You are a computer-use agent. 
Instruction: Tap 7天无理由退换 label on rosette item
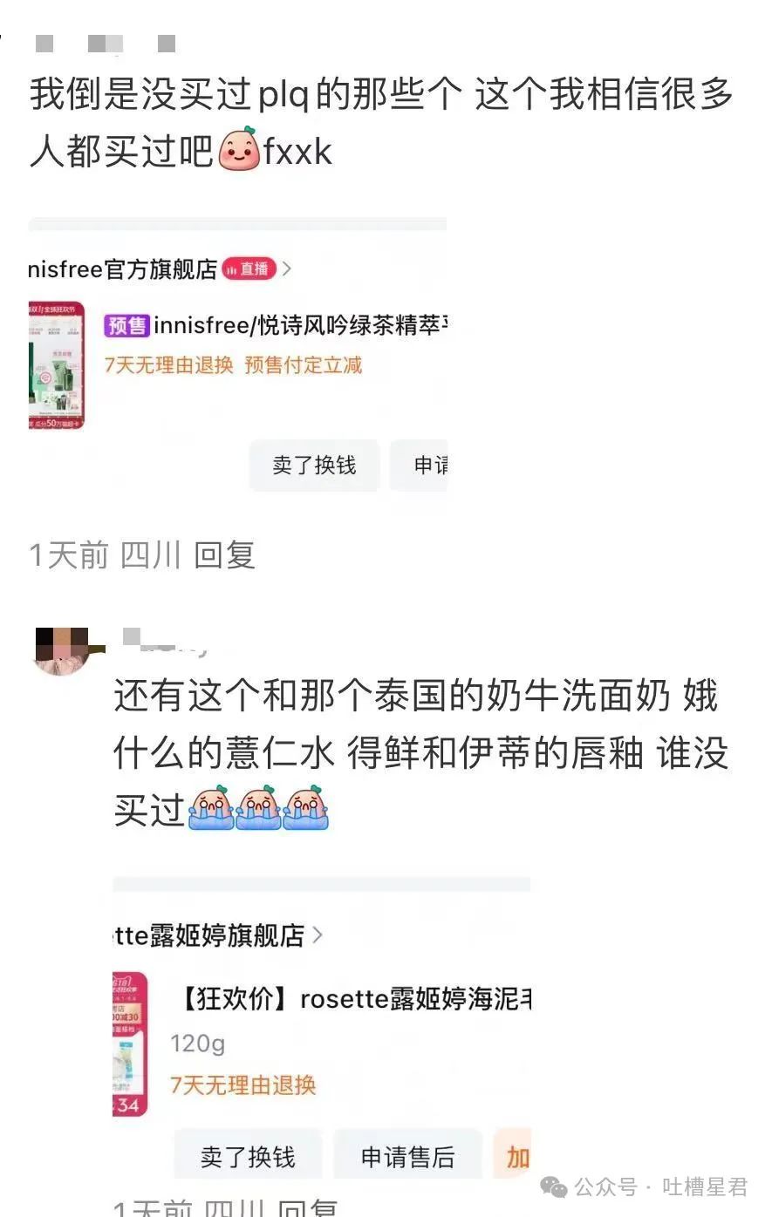tap(243, 1084)
